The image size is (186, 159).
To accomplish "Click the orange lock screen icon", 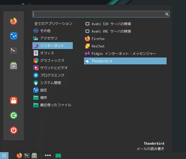I will [14, 100].
